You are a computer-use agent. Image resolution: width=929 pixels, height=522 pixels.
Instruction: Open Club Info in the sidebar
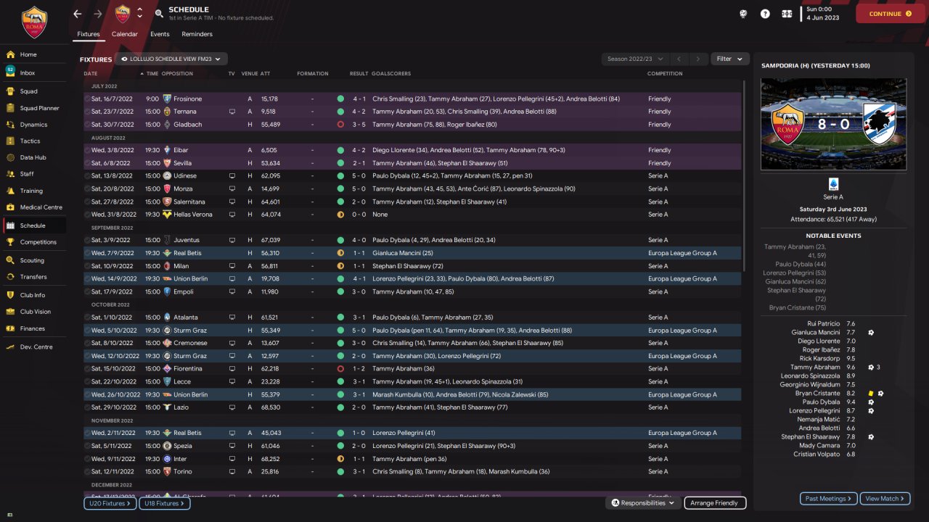(33, 295)
